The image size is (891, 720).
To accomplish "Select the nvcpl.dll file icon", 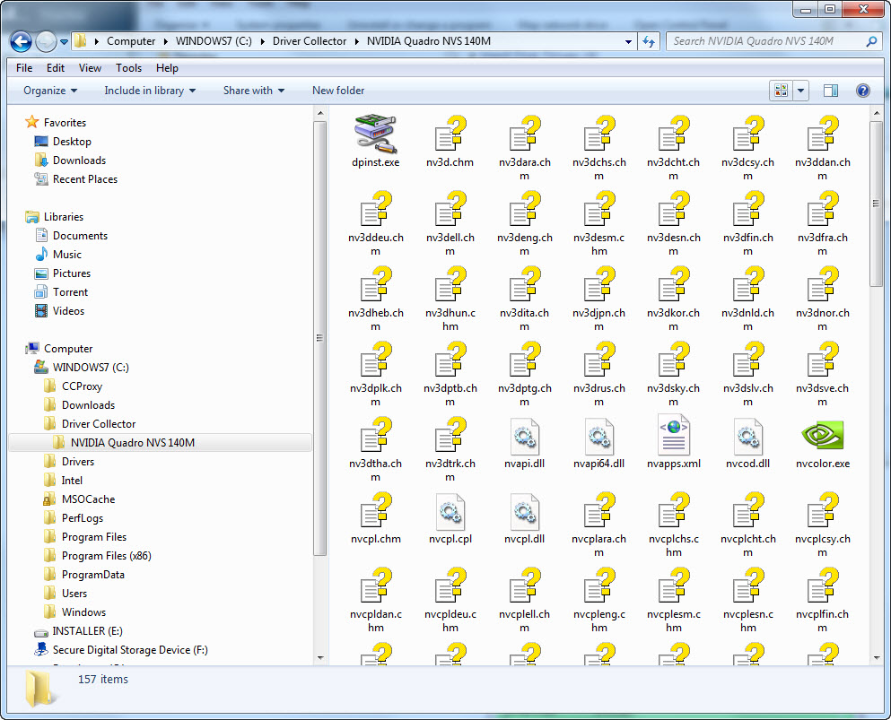I will pyautogui.click(x=525, y=511).
